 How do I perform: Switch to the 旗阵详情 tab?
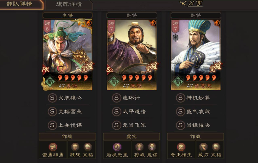tap(69, 4)
